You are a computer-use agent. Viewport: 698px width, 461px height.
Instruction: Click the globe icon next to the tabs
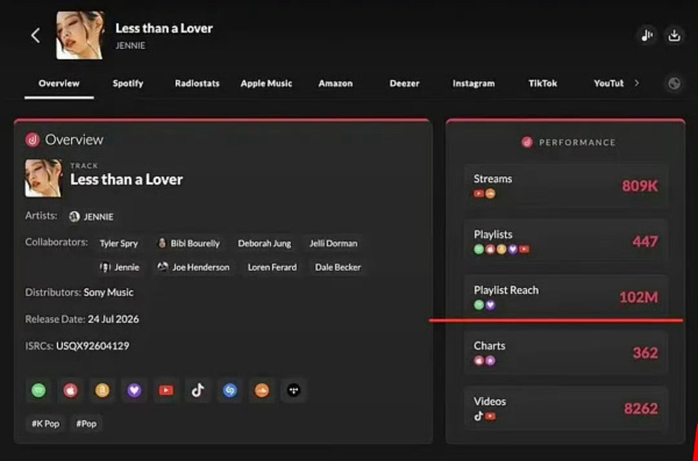(674, 83)
